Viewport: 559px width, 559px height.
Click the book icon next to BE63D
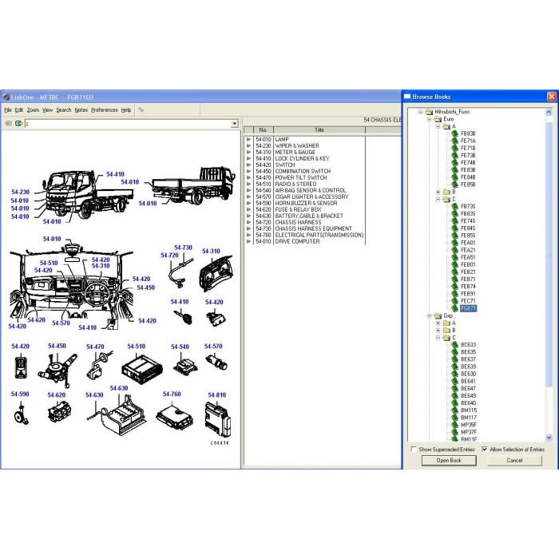pyautogui.click(x=454, y=374)
